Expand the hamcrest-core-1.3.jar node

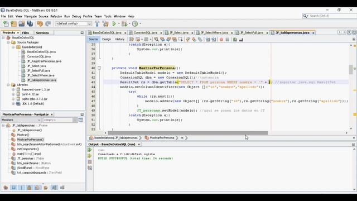coord(13,89)
